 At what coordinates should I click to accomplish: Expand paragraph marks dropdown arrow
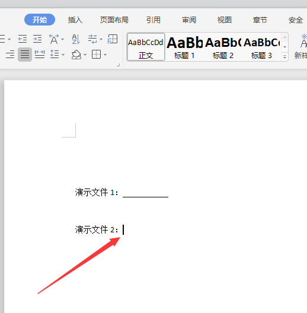101,39
